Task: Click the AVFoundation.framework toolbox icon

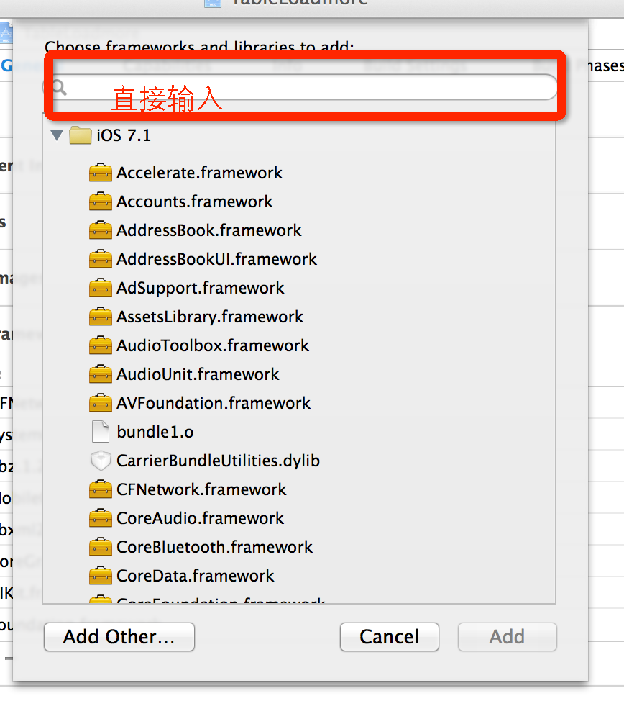Action: [101, 403]
